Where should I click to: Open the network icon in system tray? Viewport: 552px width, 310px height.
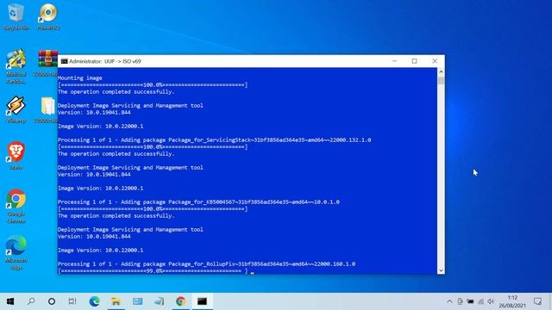pos(480,301)
